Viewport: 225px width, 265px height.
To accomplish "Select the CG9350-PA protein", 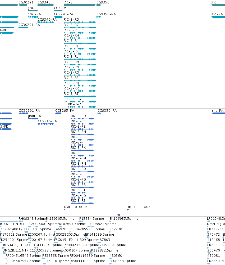I will 99,113.
